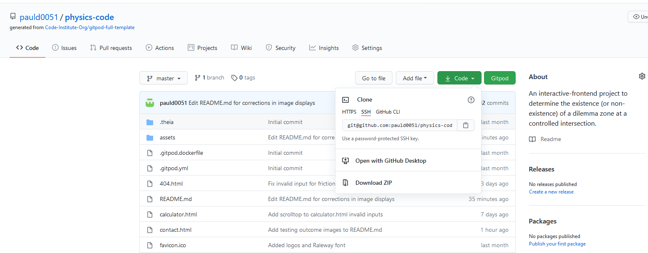Click the assets folder icon
This screenshot has width=648, height=253.
coord(150,138)
